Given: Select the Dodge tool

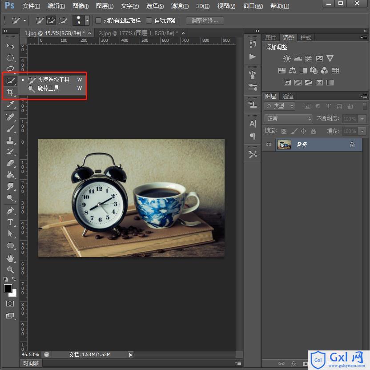Looking at the screenshot, I should coord(10,198).
